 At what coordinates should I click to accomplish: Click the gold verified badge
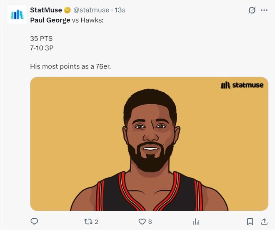(x=67, y=10)
